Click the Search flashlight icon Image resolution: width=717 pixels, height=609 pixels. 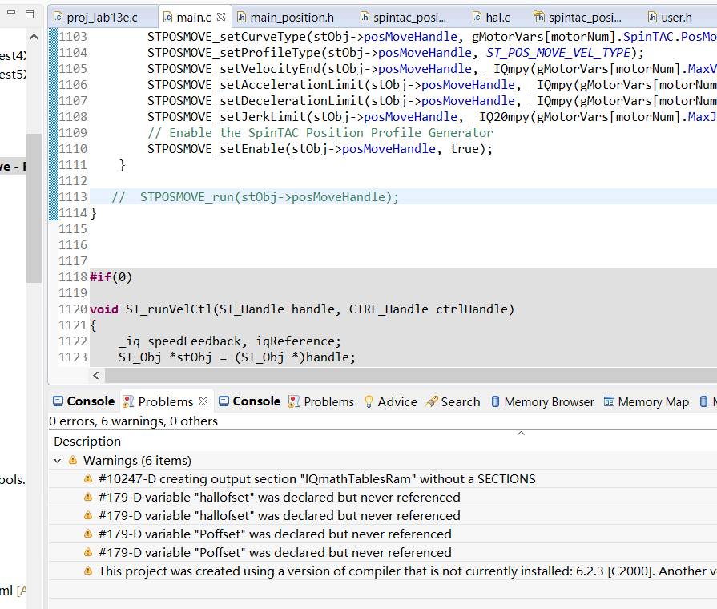click(x=433, y=401)
